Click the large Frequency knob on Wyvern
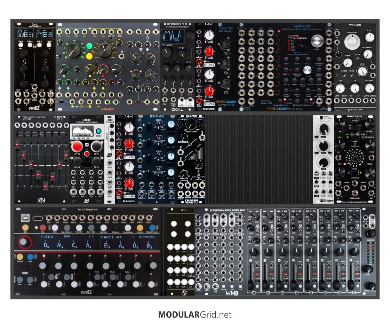The height and width of the screenshot is (322, 390). click(x=352, y=42)
